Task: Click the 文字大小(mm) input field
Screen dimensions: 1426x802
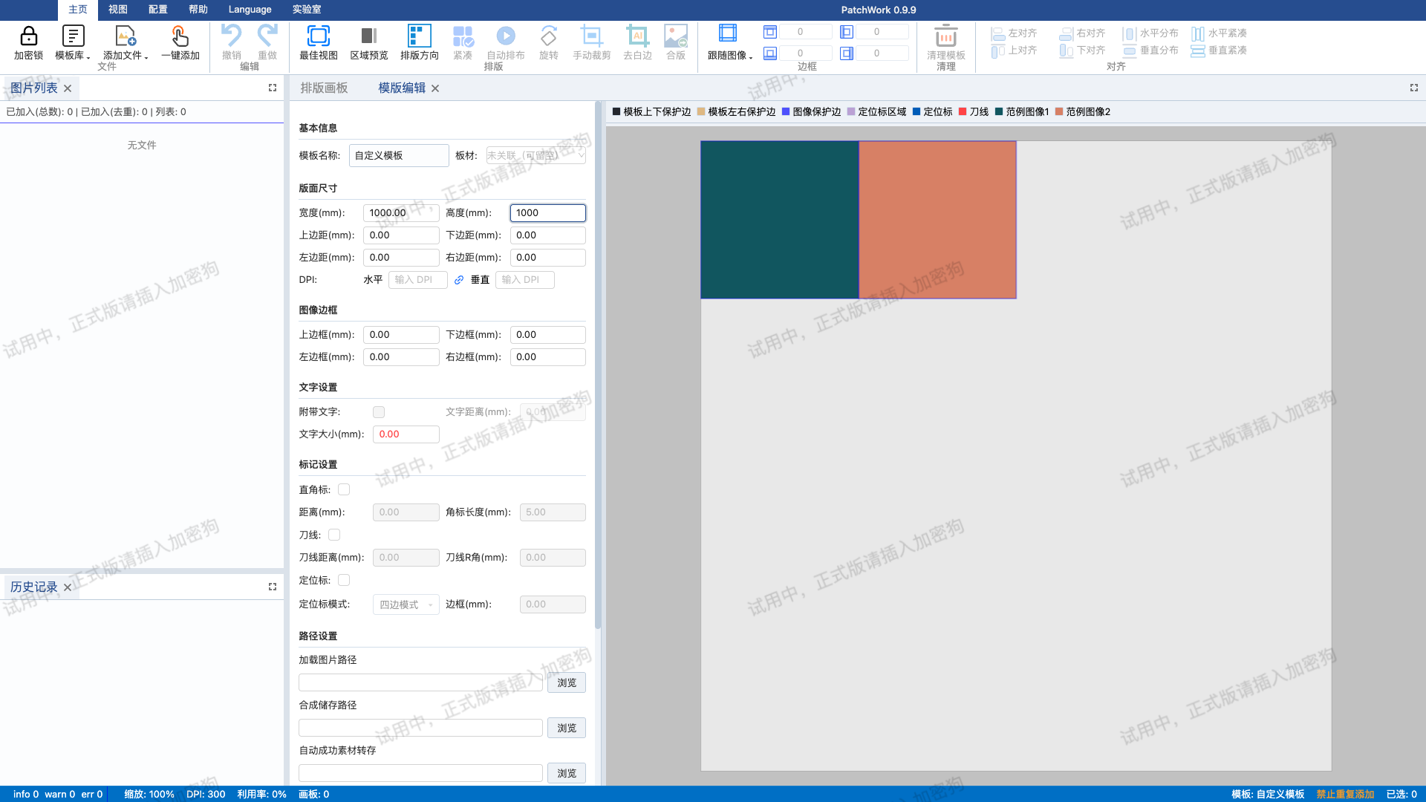Action: click(x=406, y=434)
